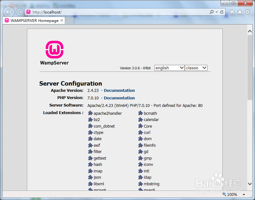Viewport: 255px width, 200px height.
Task: Restore down the browser window
Action: [234, 3]
